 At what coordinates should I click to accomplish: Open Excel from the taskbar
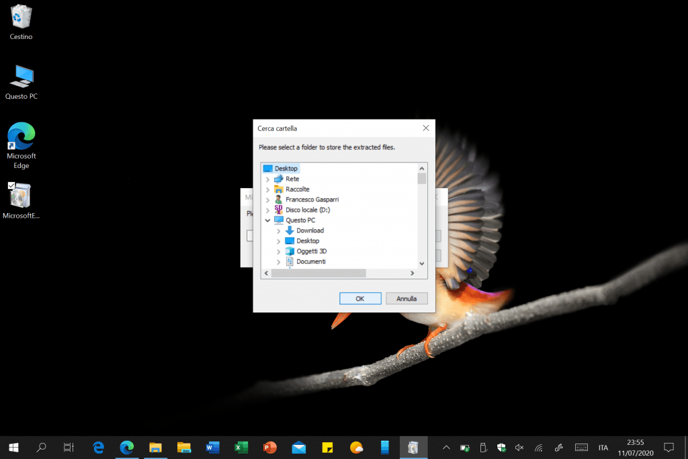[241, 447]
